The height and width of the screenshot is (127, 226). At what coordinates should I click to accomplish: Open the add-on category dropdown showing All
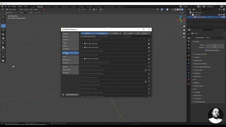[x=116, y=36]
